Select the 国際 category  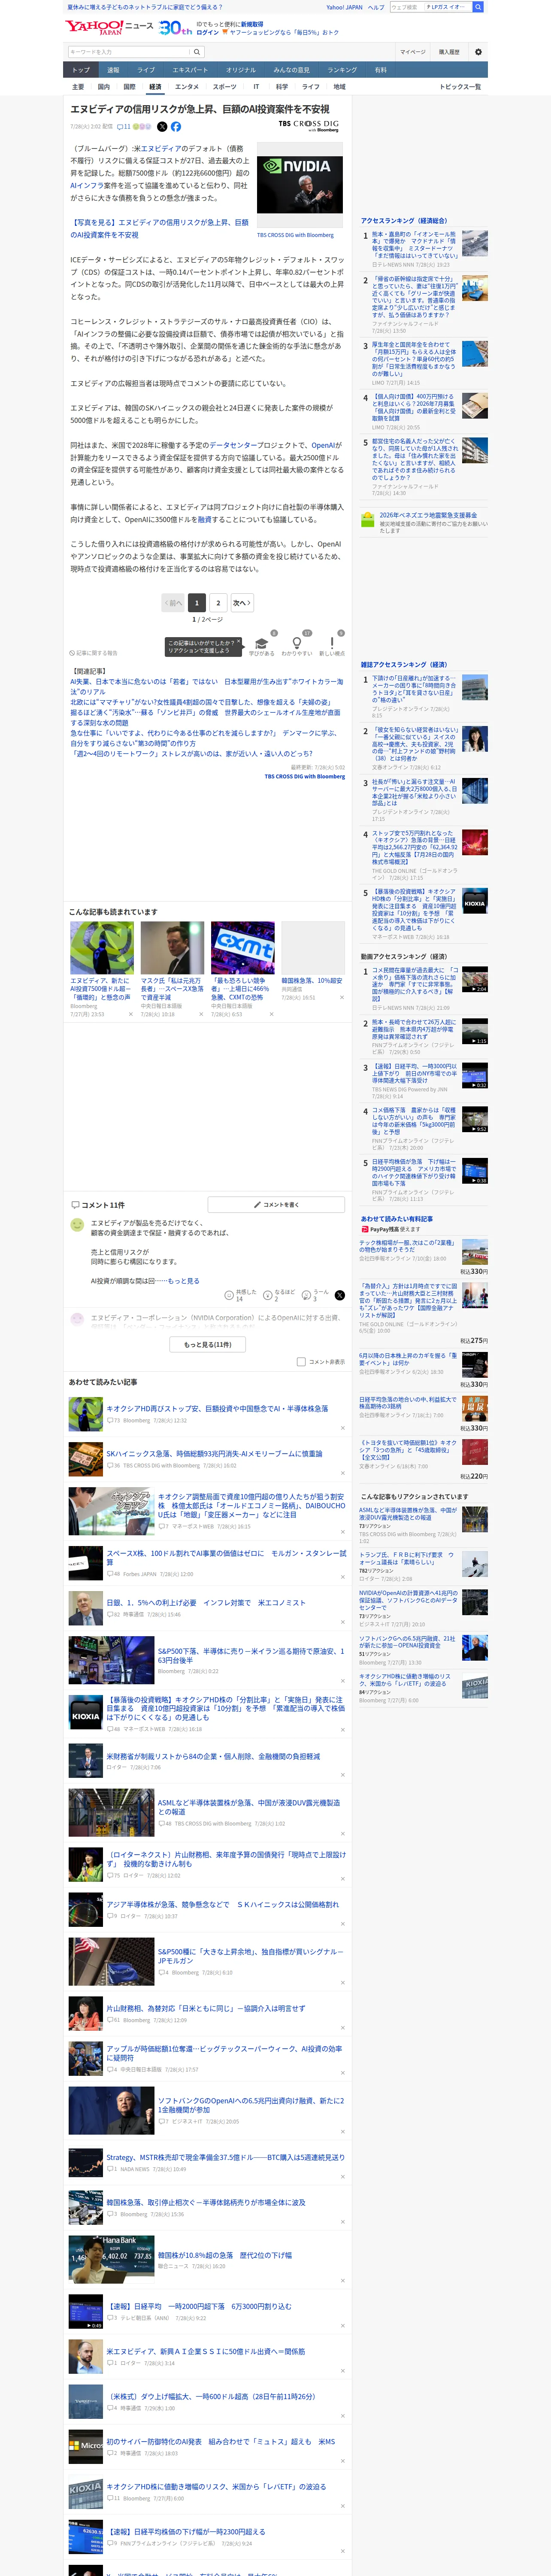tap(129, 87)
